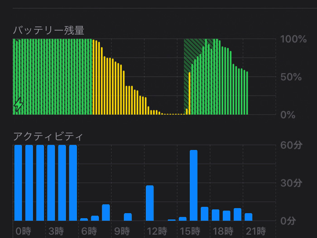Screen dimensions: 317x238
Task: Tap the activity bar at 10時
Action: [x=128, y=217]
